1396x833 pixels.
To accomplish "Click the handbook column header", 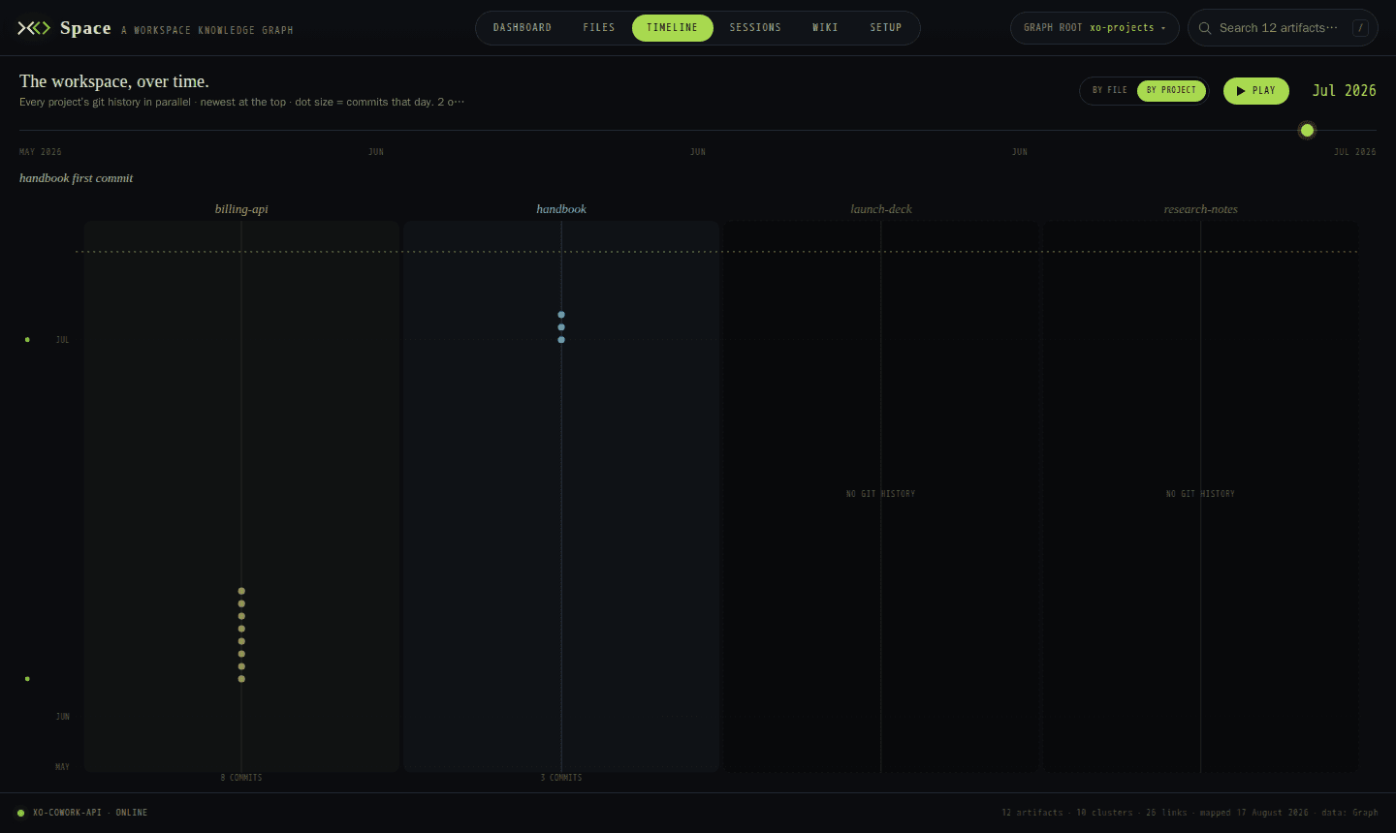I will pos(561,209).
